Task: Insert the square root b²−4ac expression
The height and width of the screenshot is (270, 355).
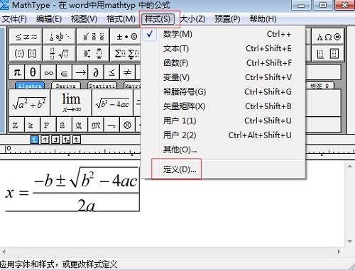Action: (113, 103)
